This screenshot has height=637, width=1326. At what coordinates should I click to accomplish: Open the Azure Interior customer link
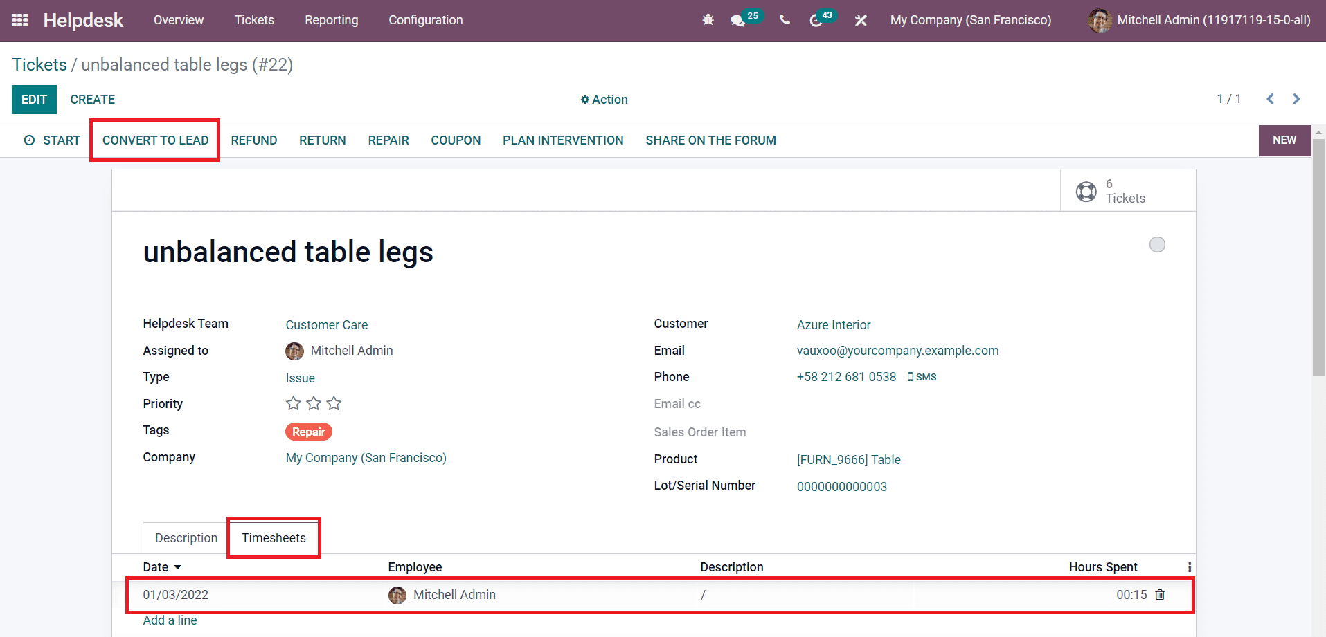point(833,324)
